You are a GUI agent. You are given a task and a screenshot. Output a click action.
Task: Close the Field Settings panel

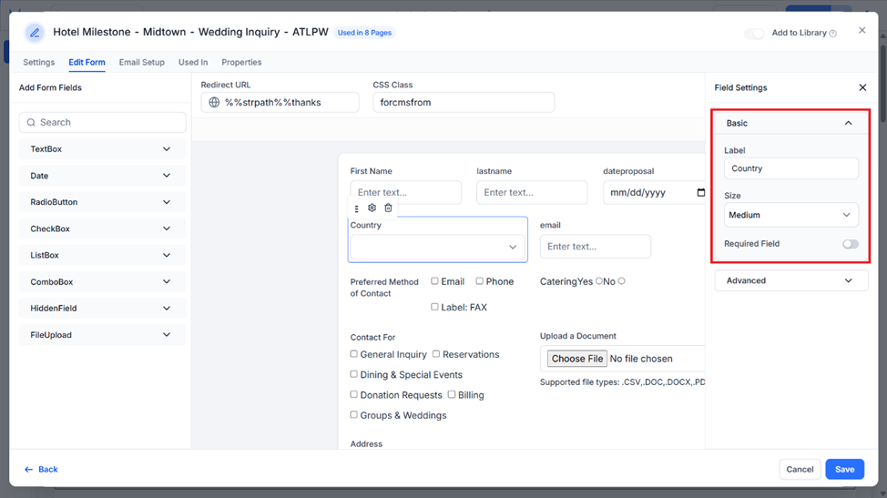click(x=862, y=87)
